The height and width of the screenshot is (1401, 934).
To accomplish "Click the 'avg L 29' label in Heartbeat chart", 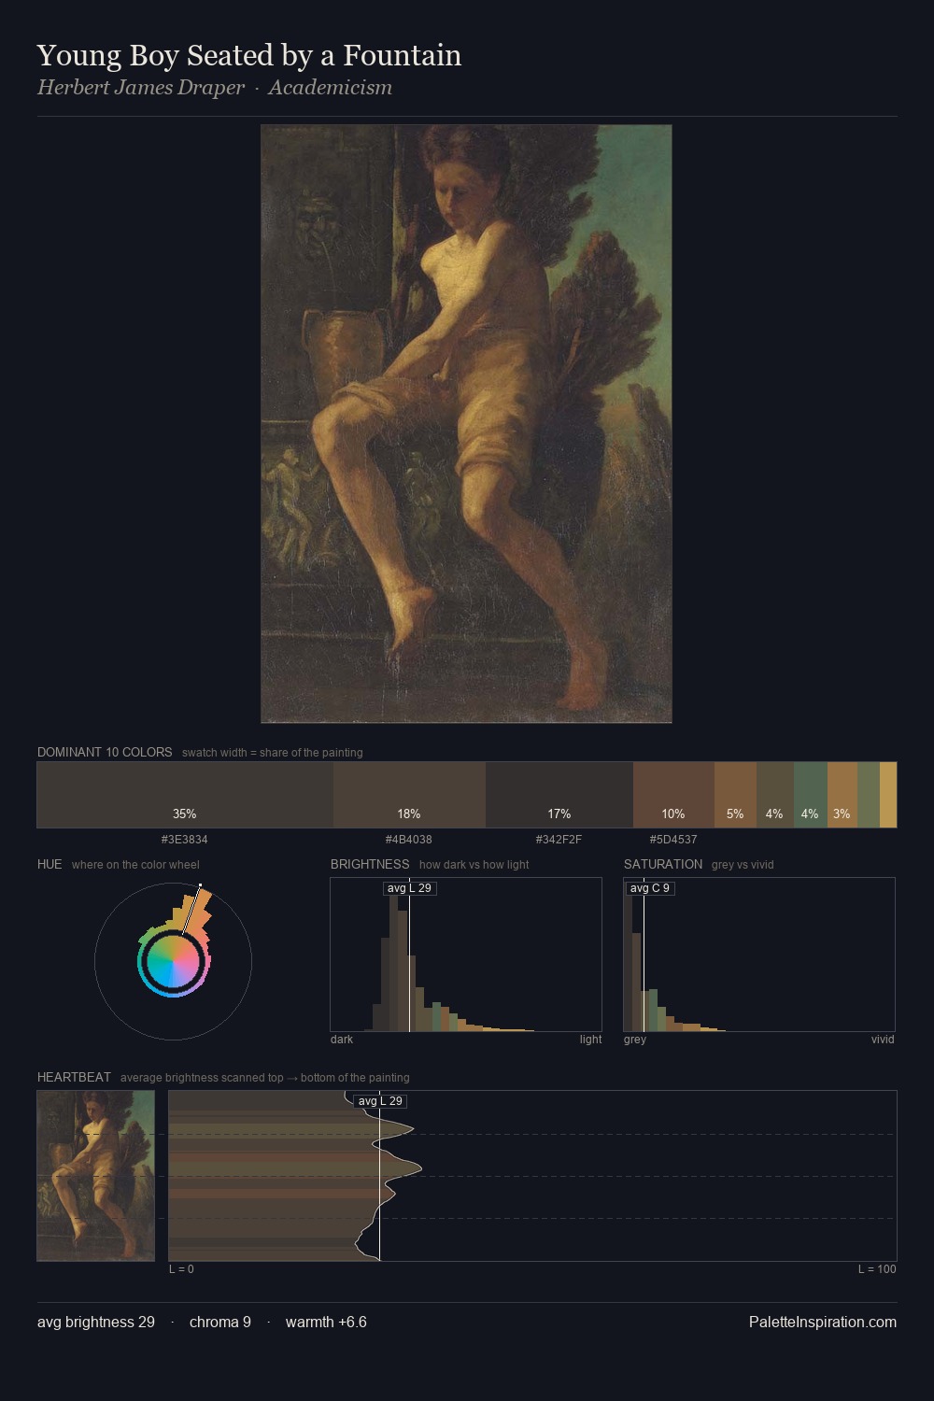I will (380, 1101).
